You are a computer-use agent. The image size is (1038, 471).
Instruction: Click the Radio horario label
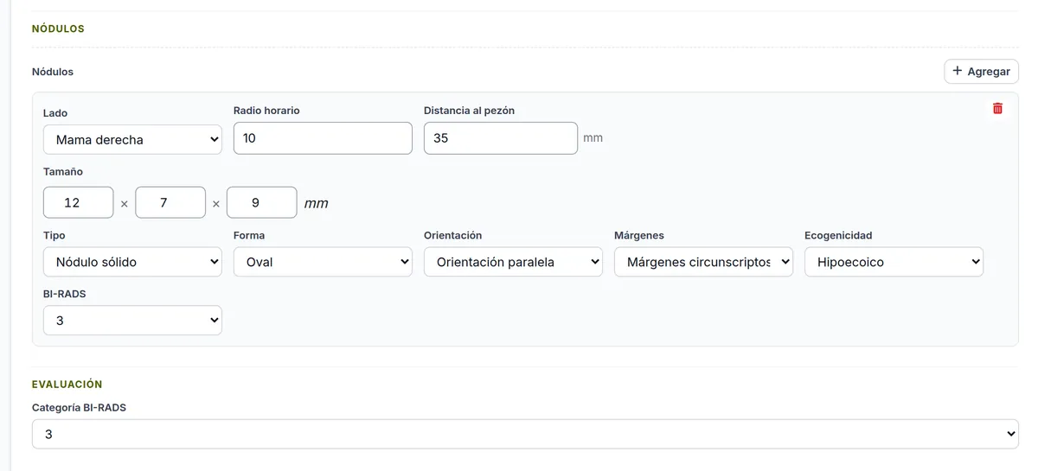(266, 111)
